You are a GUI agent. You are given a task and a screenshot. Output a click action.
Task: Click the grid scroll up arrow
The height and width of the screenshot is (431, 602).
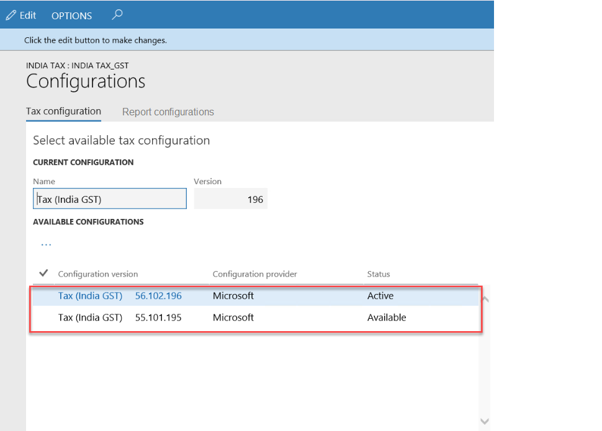coord(485,299)
